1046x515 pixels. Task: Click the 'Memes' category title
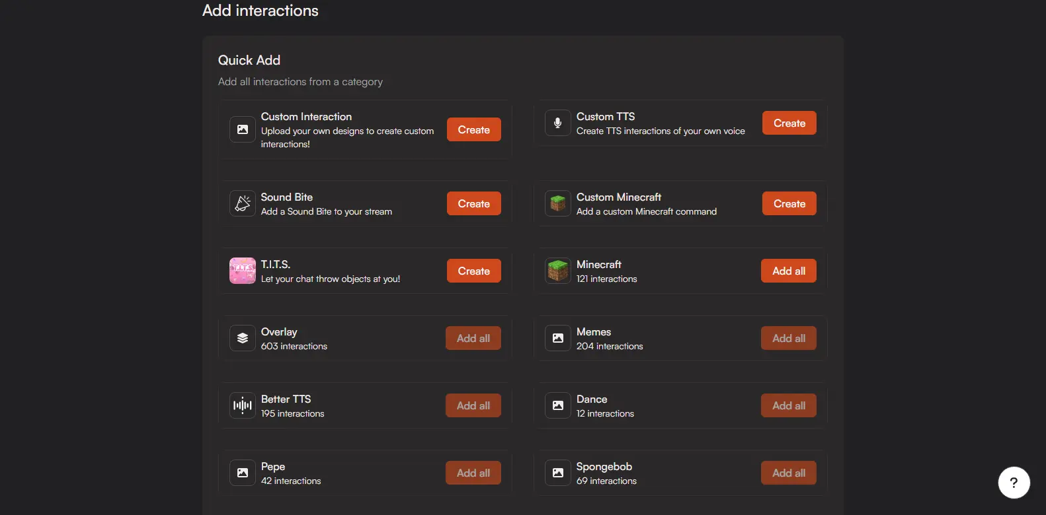click(594, 332)
